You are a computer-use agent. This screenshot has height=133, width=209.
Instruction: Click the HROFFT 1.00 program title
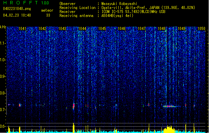point(26,3)
